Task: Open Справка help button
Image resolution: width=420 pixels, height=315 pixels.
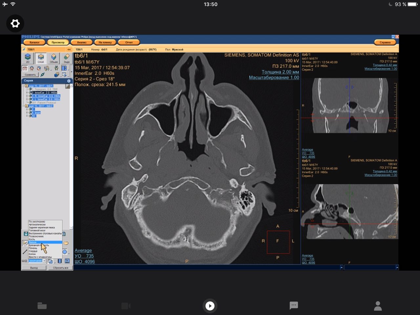Action: point(385,42)
